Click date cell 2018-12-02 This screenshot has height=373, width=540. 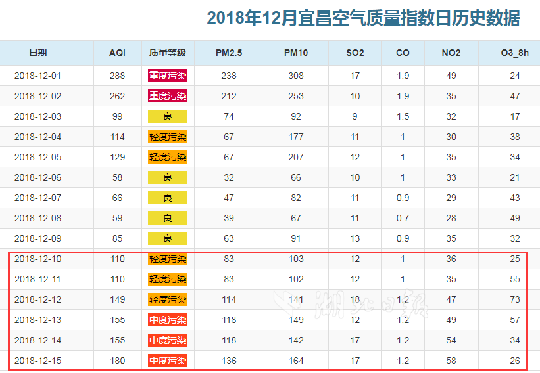point(38,96)
